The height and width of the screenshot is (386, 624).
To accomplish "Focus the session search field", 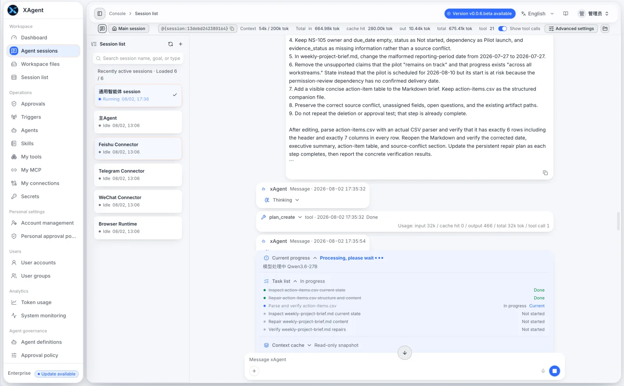I will point(138,58).
